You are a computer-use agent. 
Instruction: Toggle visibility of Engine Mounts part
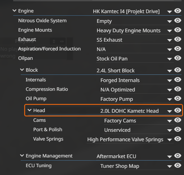[x=178, y=30]
